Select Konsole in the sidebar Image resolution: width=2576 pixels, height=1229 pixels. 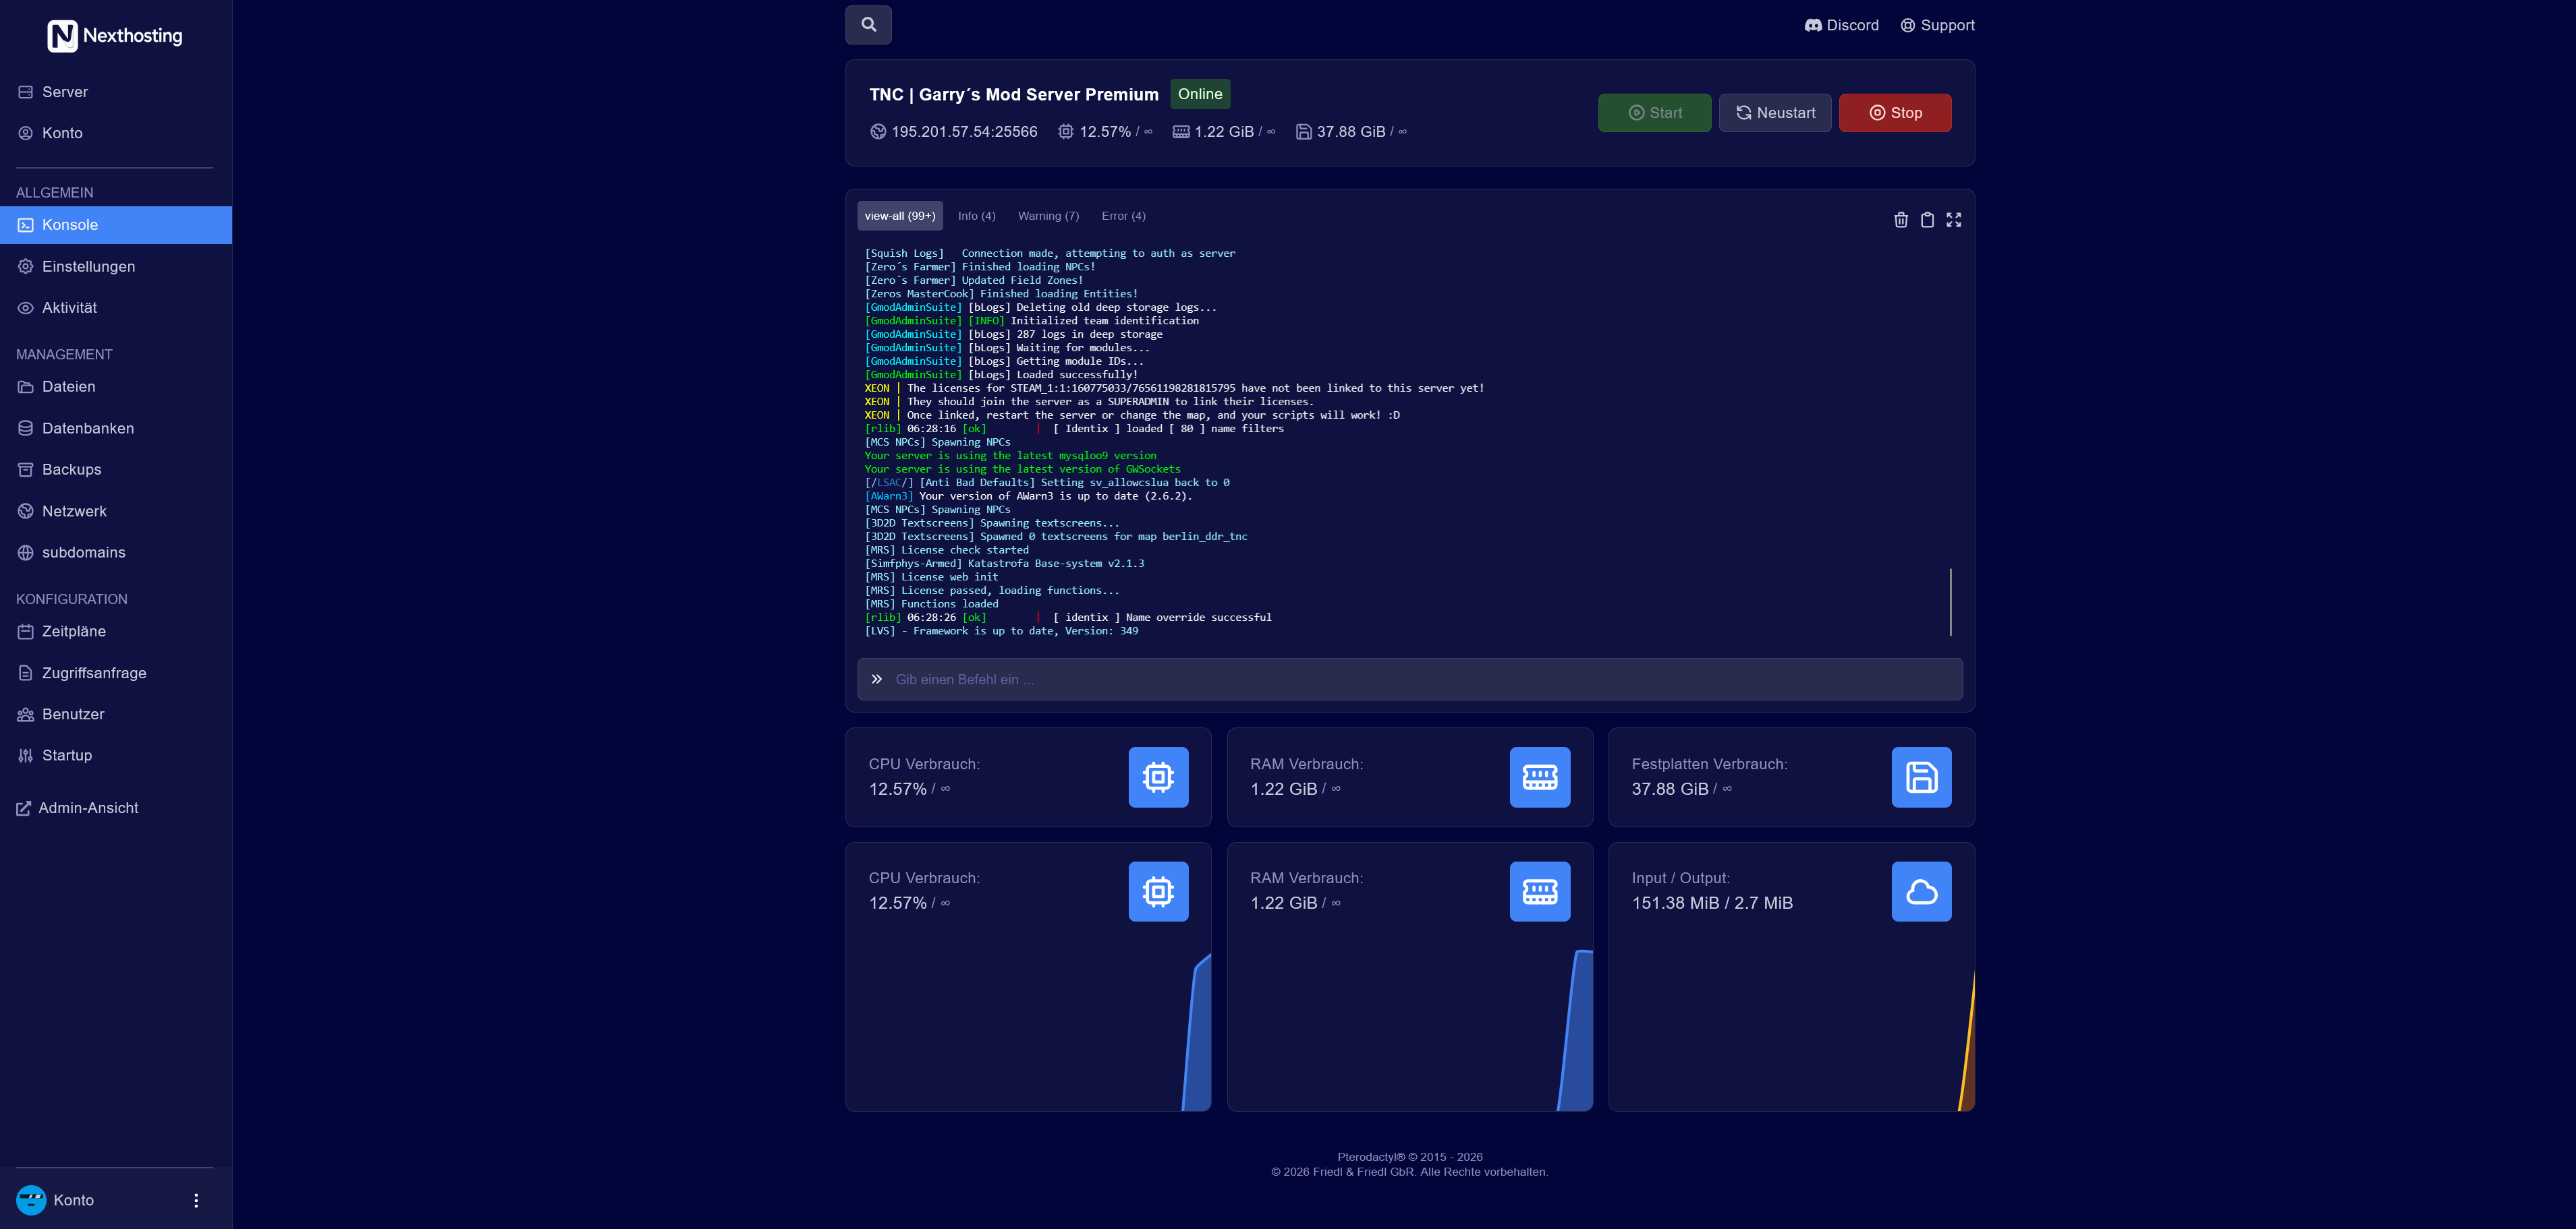pos(116,224)
